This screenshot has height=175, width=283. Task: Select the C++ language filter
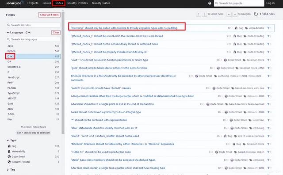point(33,57)
